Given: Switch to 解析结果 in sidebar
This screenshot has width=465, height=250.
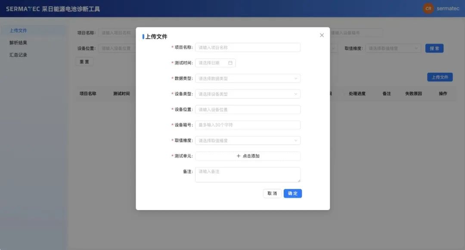Looking at the screenshot, I should click(x=19, y=43).
